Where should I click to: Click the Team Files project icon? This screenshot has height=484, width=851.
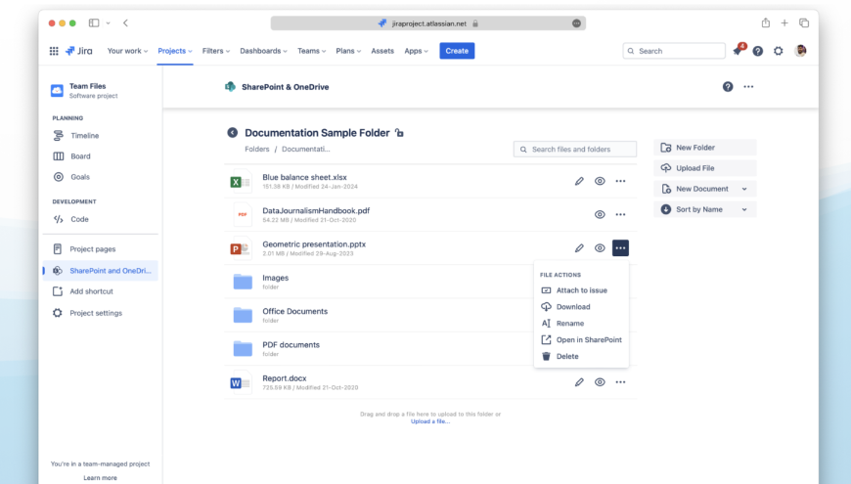(x=57, y=91)
